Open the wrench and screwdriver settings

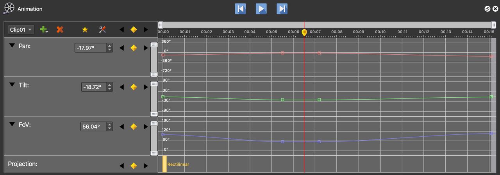(103, 30)
